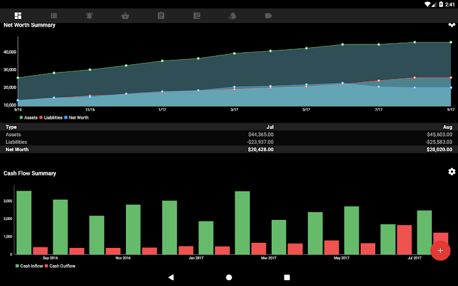Open Net Worth Summary settings icon
Screen dimensions: 458x286
452,25
